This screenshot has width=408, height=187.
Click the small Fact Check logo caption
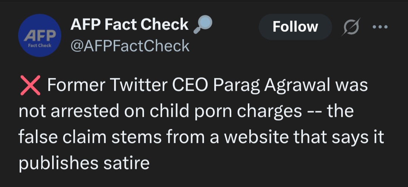40,45
